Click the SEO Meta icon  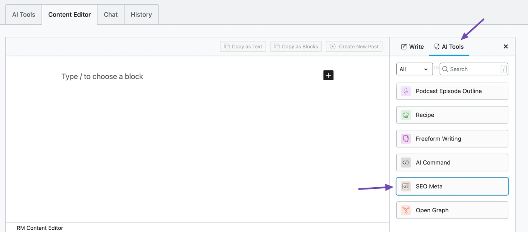[405, 186]
